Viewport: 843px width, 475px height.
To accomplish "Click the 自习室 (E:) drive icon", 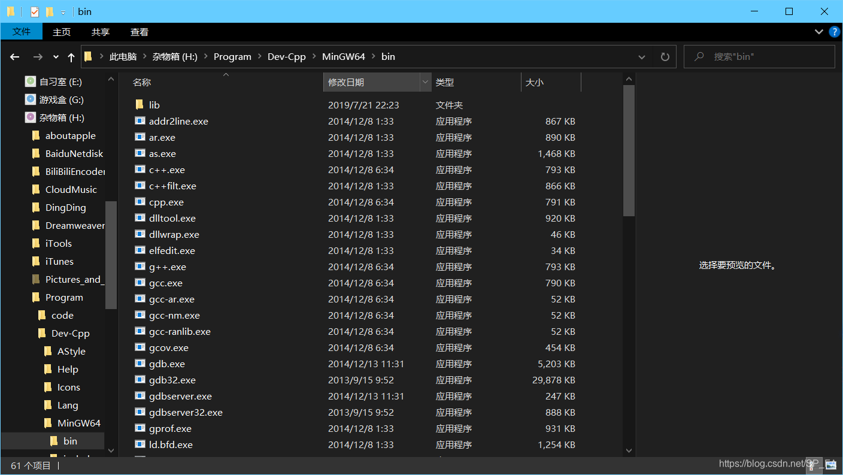I will pos(30,81).
